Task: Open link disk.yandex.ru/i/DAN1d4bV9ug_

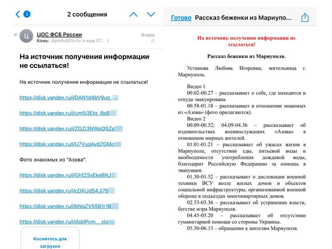Action: pos(69,98)
